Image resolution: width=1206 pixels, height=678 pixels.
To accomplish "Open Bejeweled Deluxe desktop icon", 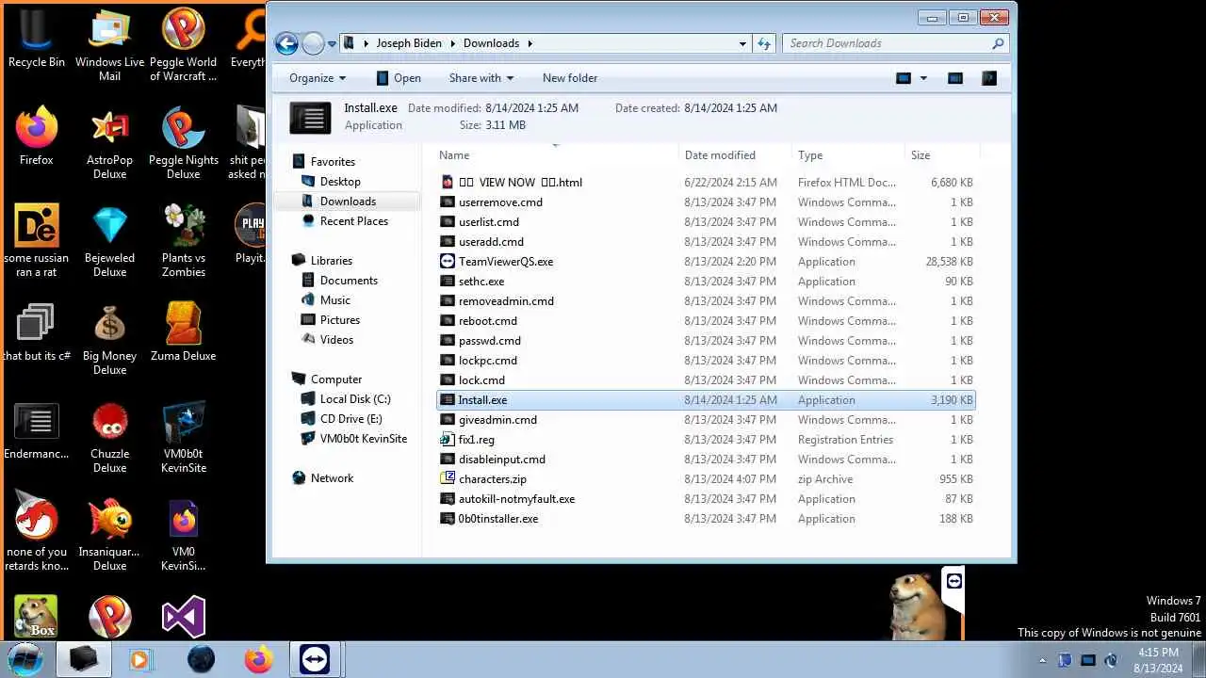I will [x=109, y=241].
